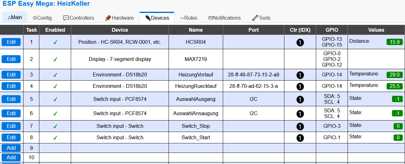Click the pin icon on Hardware tab
Viewport: 405px width, 164px height.
pyautogui.click(x=108, y=18)
